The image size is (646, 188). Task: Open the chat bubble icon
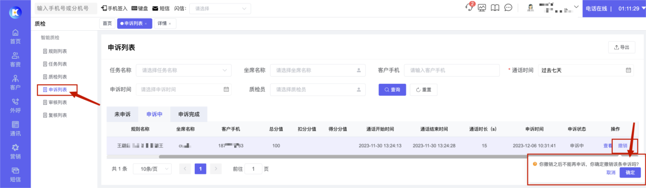[x=508, y=8]
